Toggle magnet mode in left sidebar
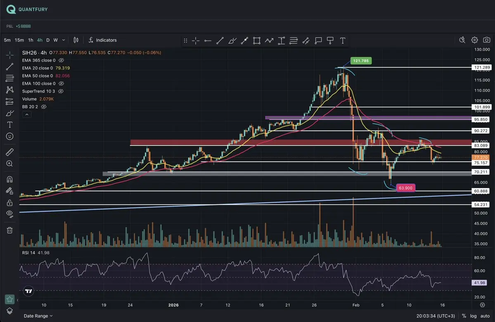This screenshot has height=322, width=495. [x=10, y=179]
